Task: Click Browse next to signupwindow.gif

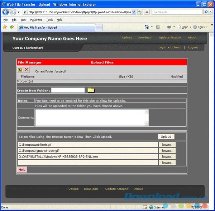Action: [x=167, y=151]
